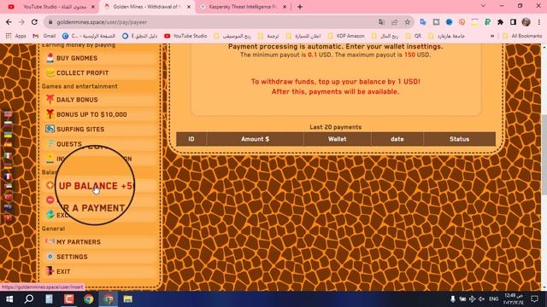Image resolution: width=547 pixels, height=307 pixels.
Task: Open the QR bookmark folder
Action: (x=415, y=36)
